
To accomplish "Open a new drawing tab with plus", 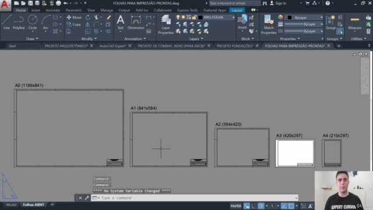I will pyautogui.click(x=339, y=45).
